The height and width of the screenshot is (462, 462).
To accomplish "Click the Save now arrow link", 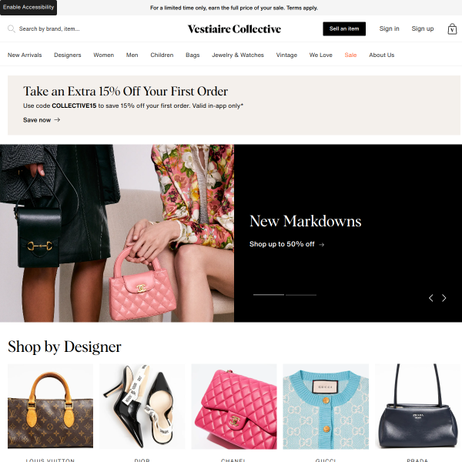I will pyautogui.click(x=42, y=120).
